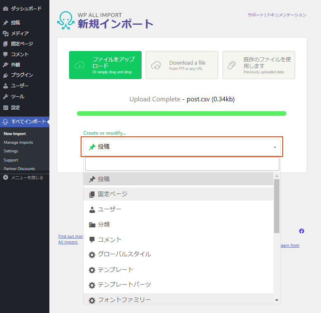Viewport: 321px width, 313px height.
Task: Open the 設定 settings menu
Action: point(16,107)
